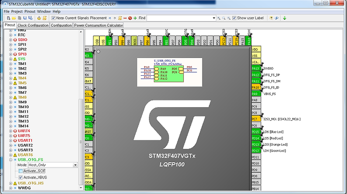Click the Save As double floppy icon

pos(30,18)
